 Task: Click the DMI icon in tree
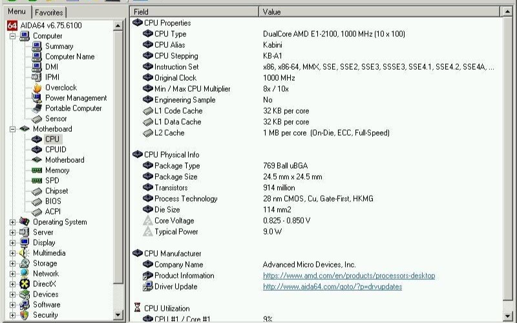click(x=37, y=67)
